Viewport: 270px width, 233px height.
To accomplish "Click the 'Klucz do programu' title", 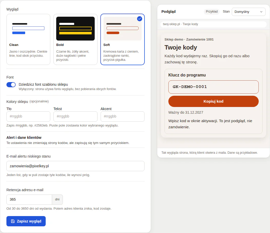I will coord(187,75).
